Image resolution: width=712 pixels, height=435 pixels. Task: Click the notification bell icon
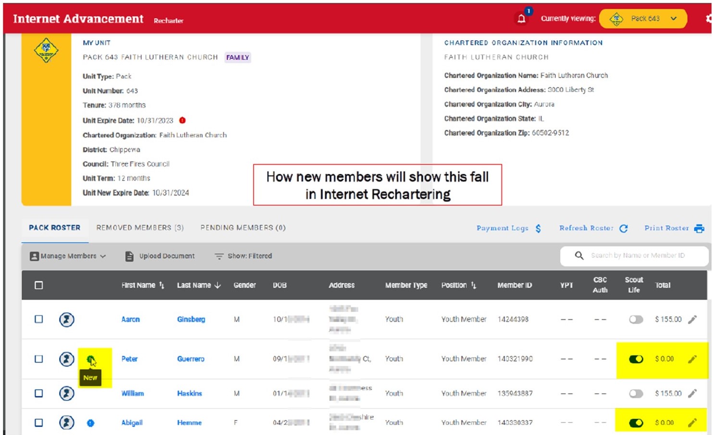[521, 19]
